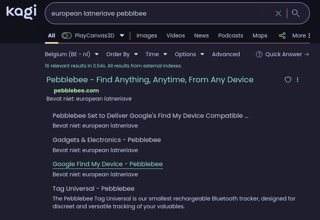Click the Quick Answer question mark icon
The image size is (320, 220).
(x=259, y=54)
